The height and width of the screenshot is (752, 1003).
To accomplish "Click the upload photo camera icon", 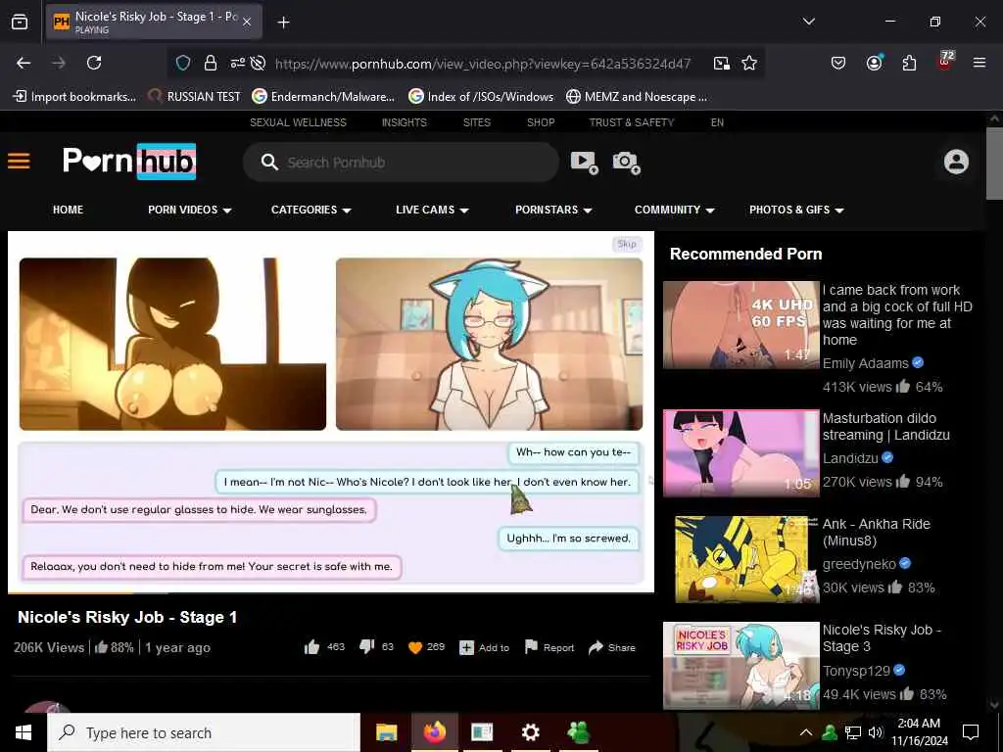I will coord(626,163).
